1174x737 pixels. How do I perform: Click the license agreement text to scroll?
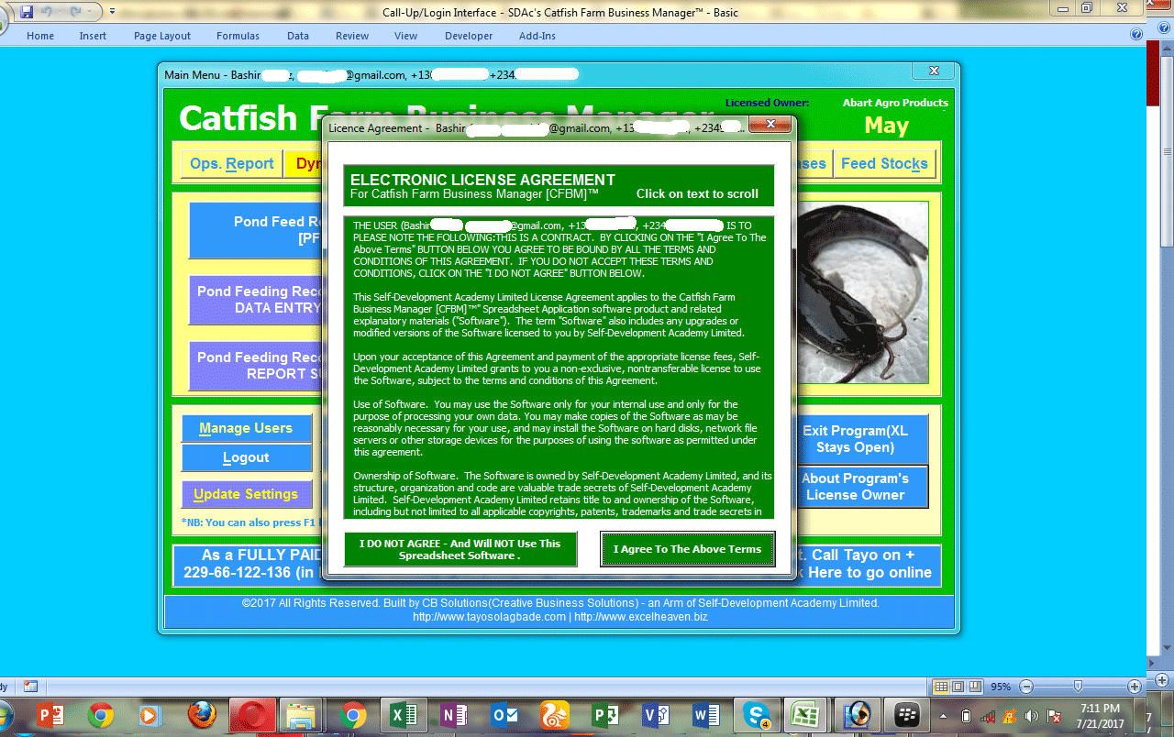(559, 368)
